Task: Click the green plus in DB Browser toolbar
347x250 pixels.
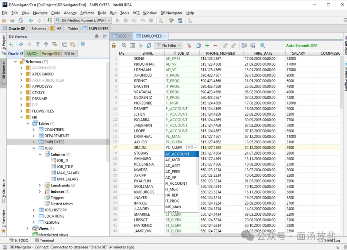Action: pos(11,44)
